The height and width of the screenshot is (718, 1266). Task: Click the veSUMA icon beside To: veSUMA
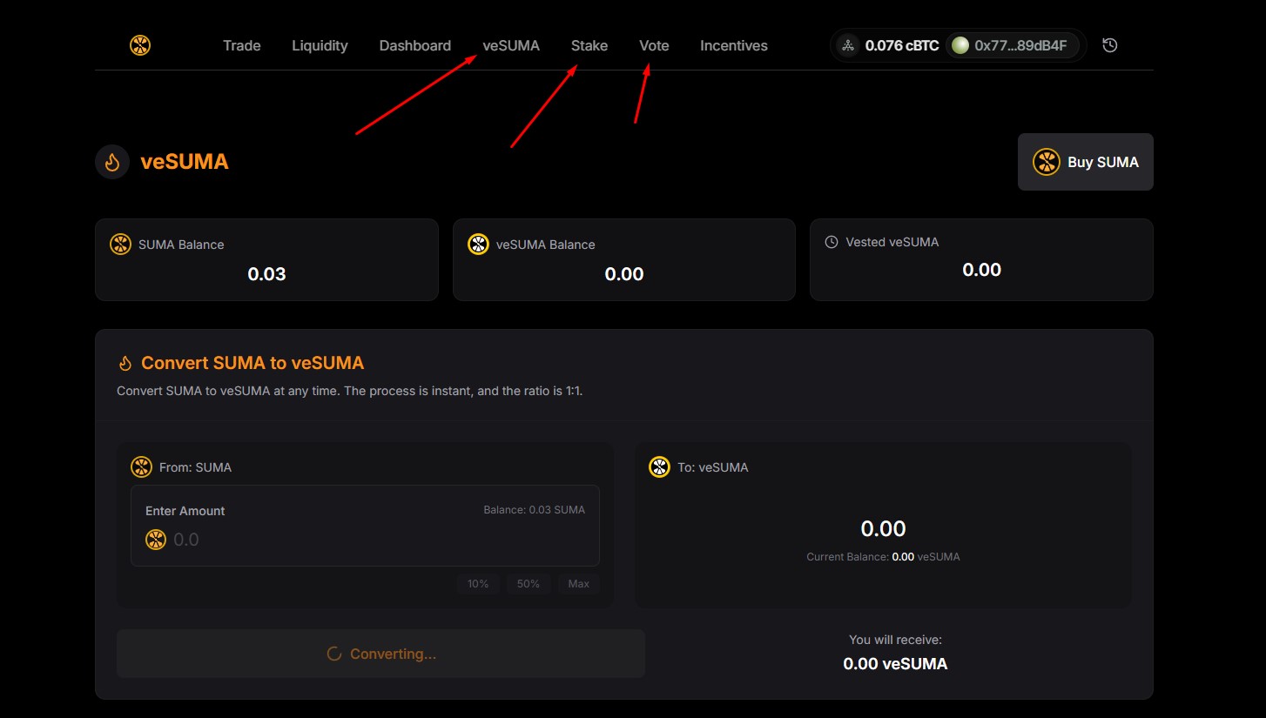[x=659, y=467]
